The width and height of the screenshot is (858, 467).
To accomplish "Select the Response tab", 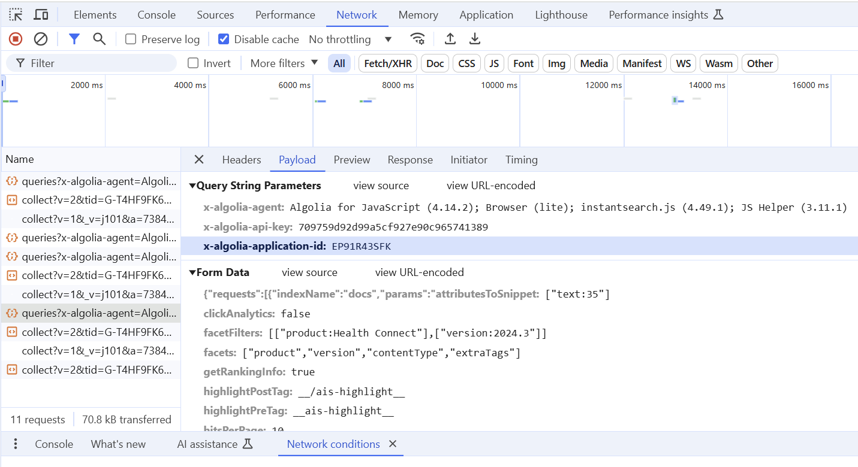I will [x=410, y=160].
